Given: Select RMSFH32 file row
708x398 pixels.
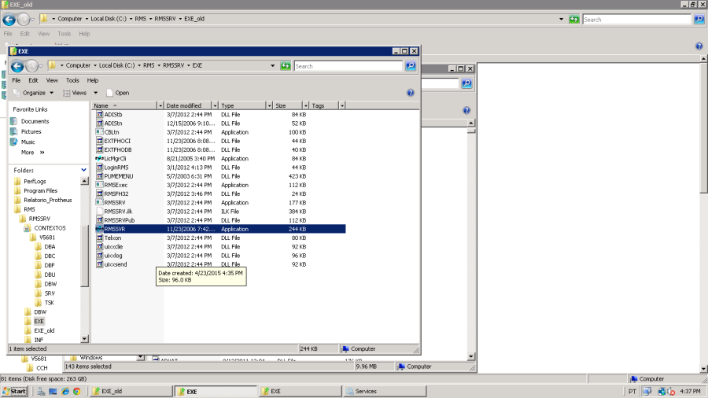Looking at the screenshot, I should pyautogui.click(x=220, y=193).
